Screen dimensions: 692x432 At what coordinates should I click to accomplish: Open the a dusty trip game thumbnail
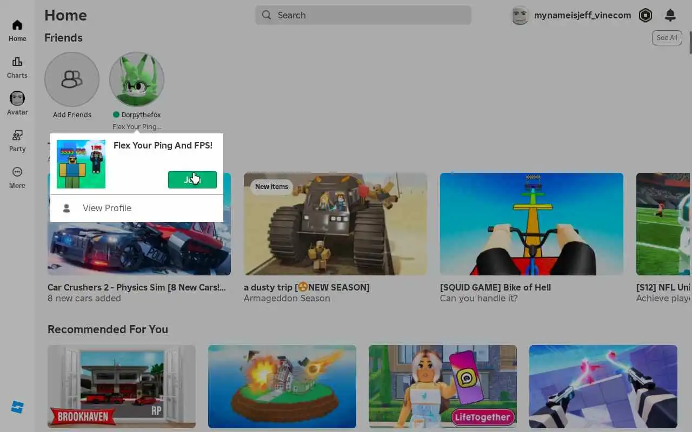(335, 224)
